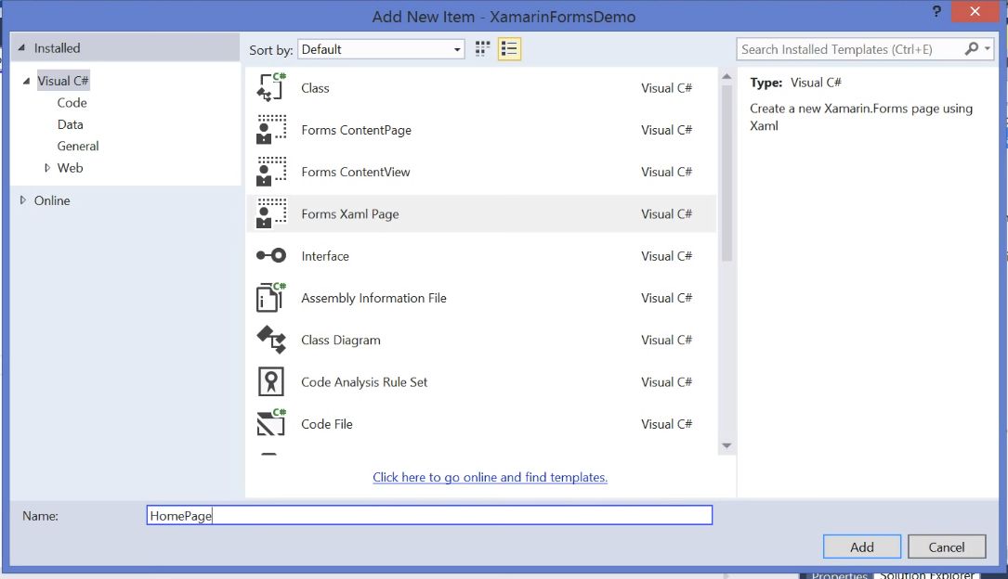1008x579 pixels.
Task: Switch to small icons list view
Action: coord(509,49)
